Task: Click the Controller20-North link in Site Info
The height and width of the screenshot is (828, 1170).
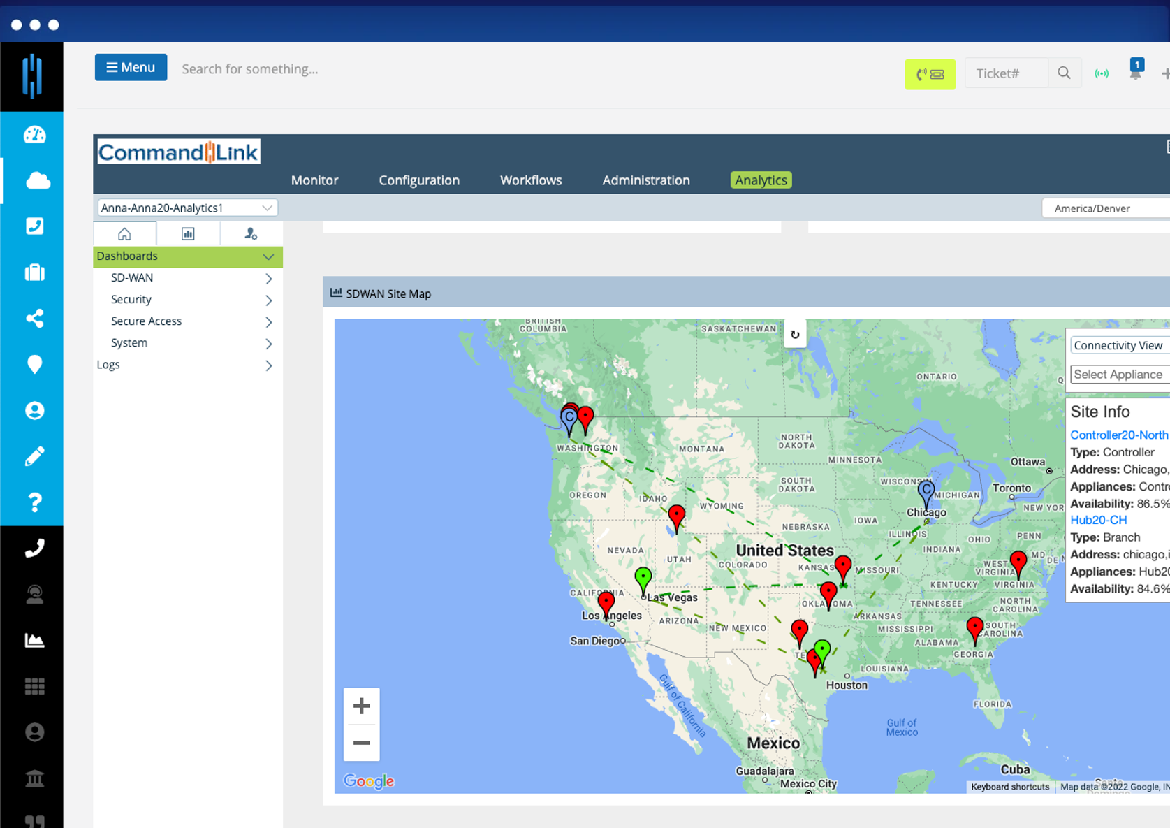Action: 1118,435
